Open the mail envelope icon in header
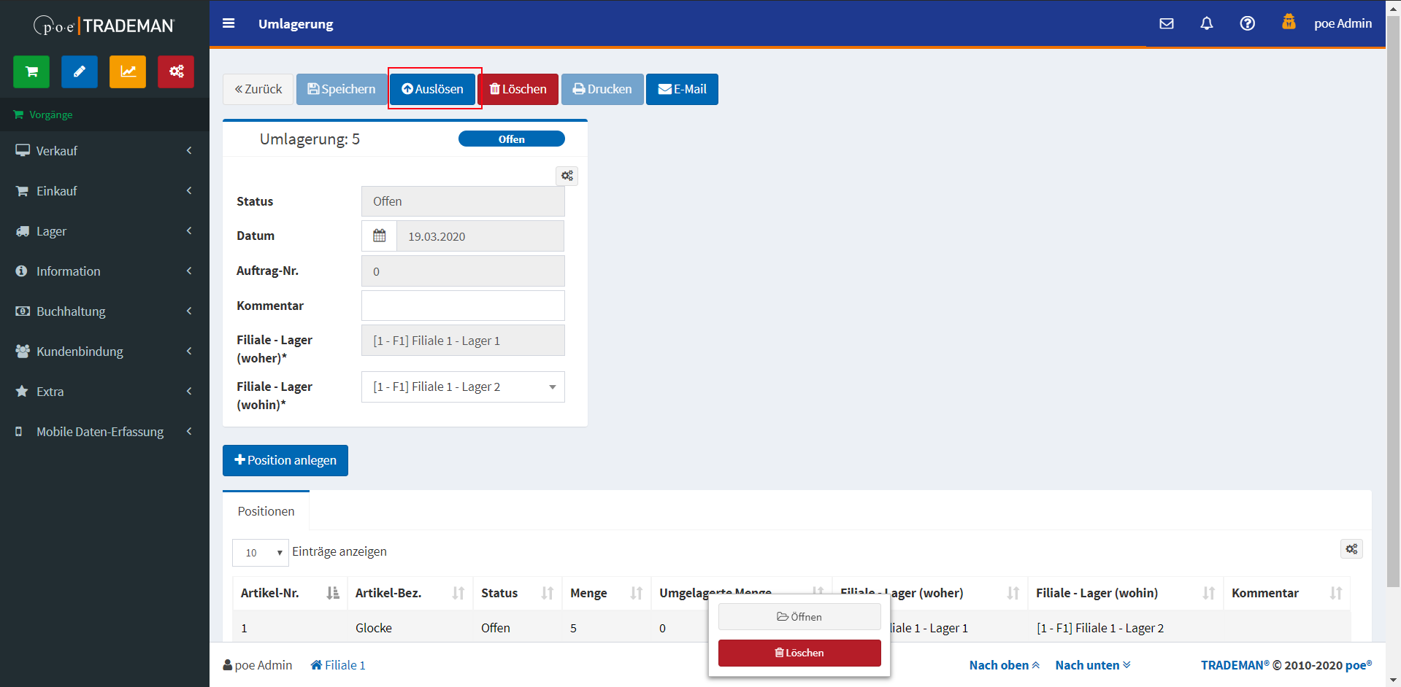 coord(1167,23)
